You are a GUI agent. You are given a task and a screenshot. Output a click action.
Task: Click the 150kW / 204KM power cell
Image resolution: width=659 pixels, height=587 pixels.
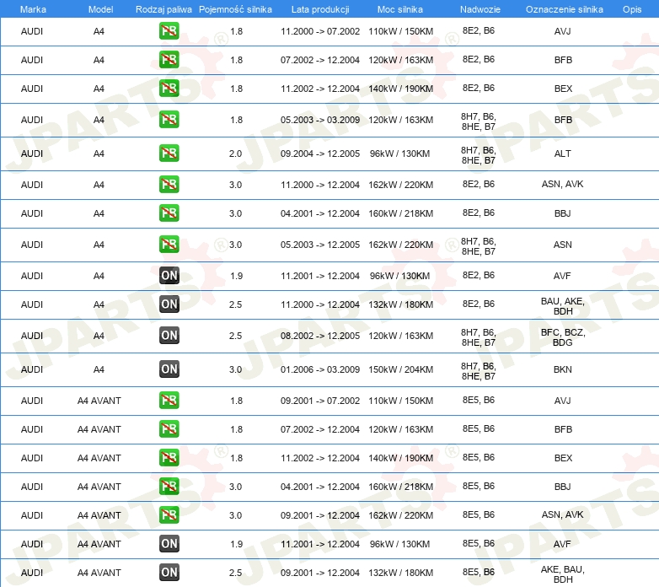click(400, 369)
